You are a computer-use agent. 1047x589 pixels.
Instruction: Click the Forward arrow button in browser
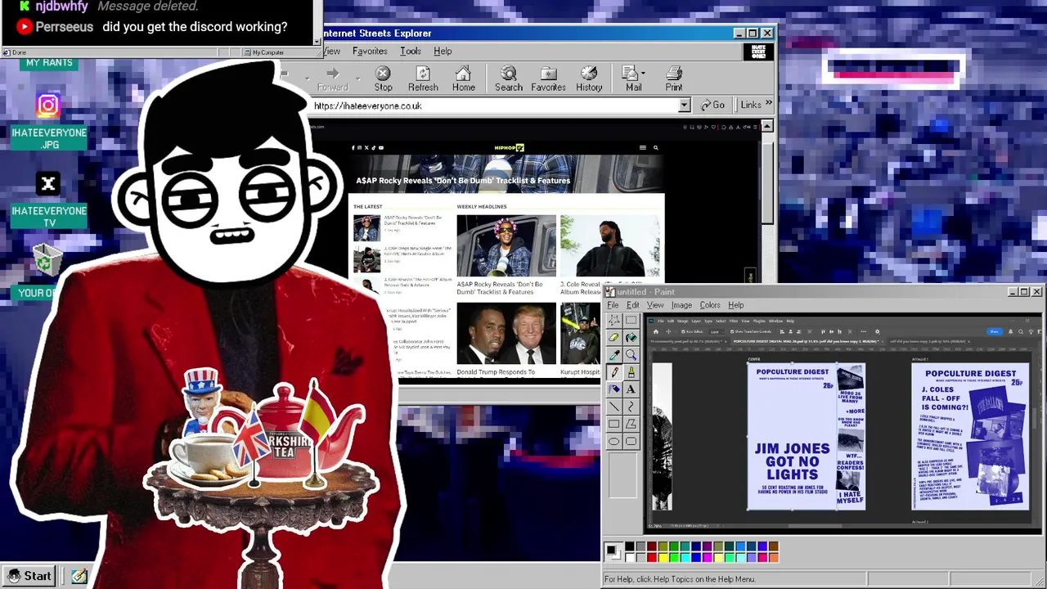332,79
